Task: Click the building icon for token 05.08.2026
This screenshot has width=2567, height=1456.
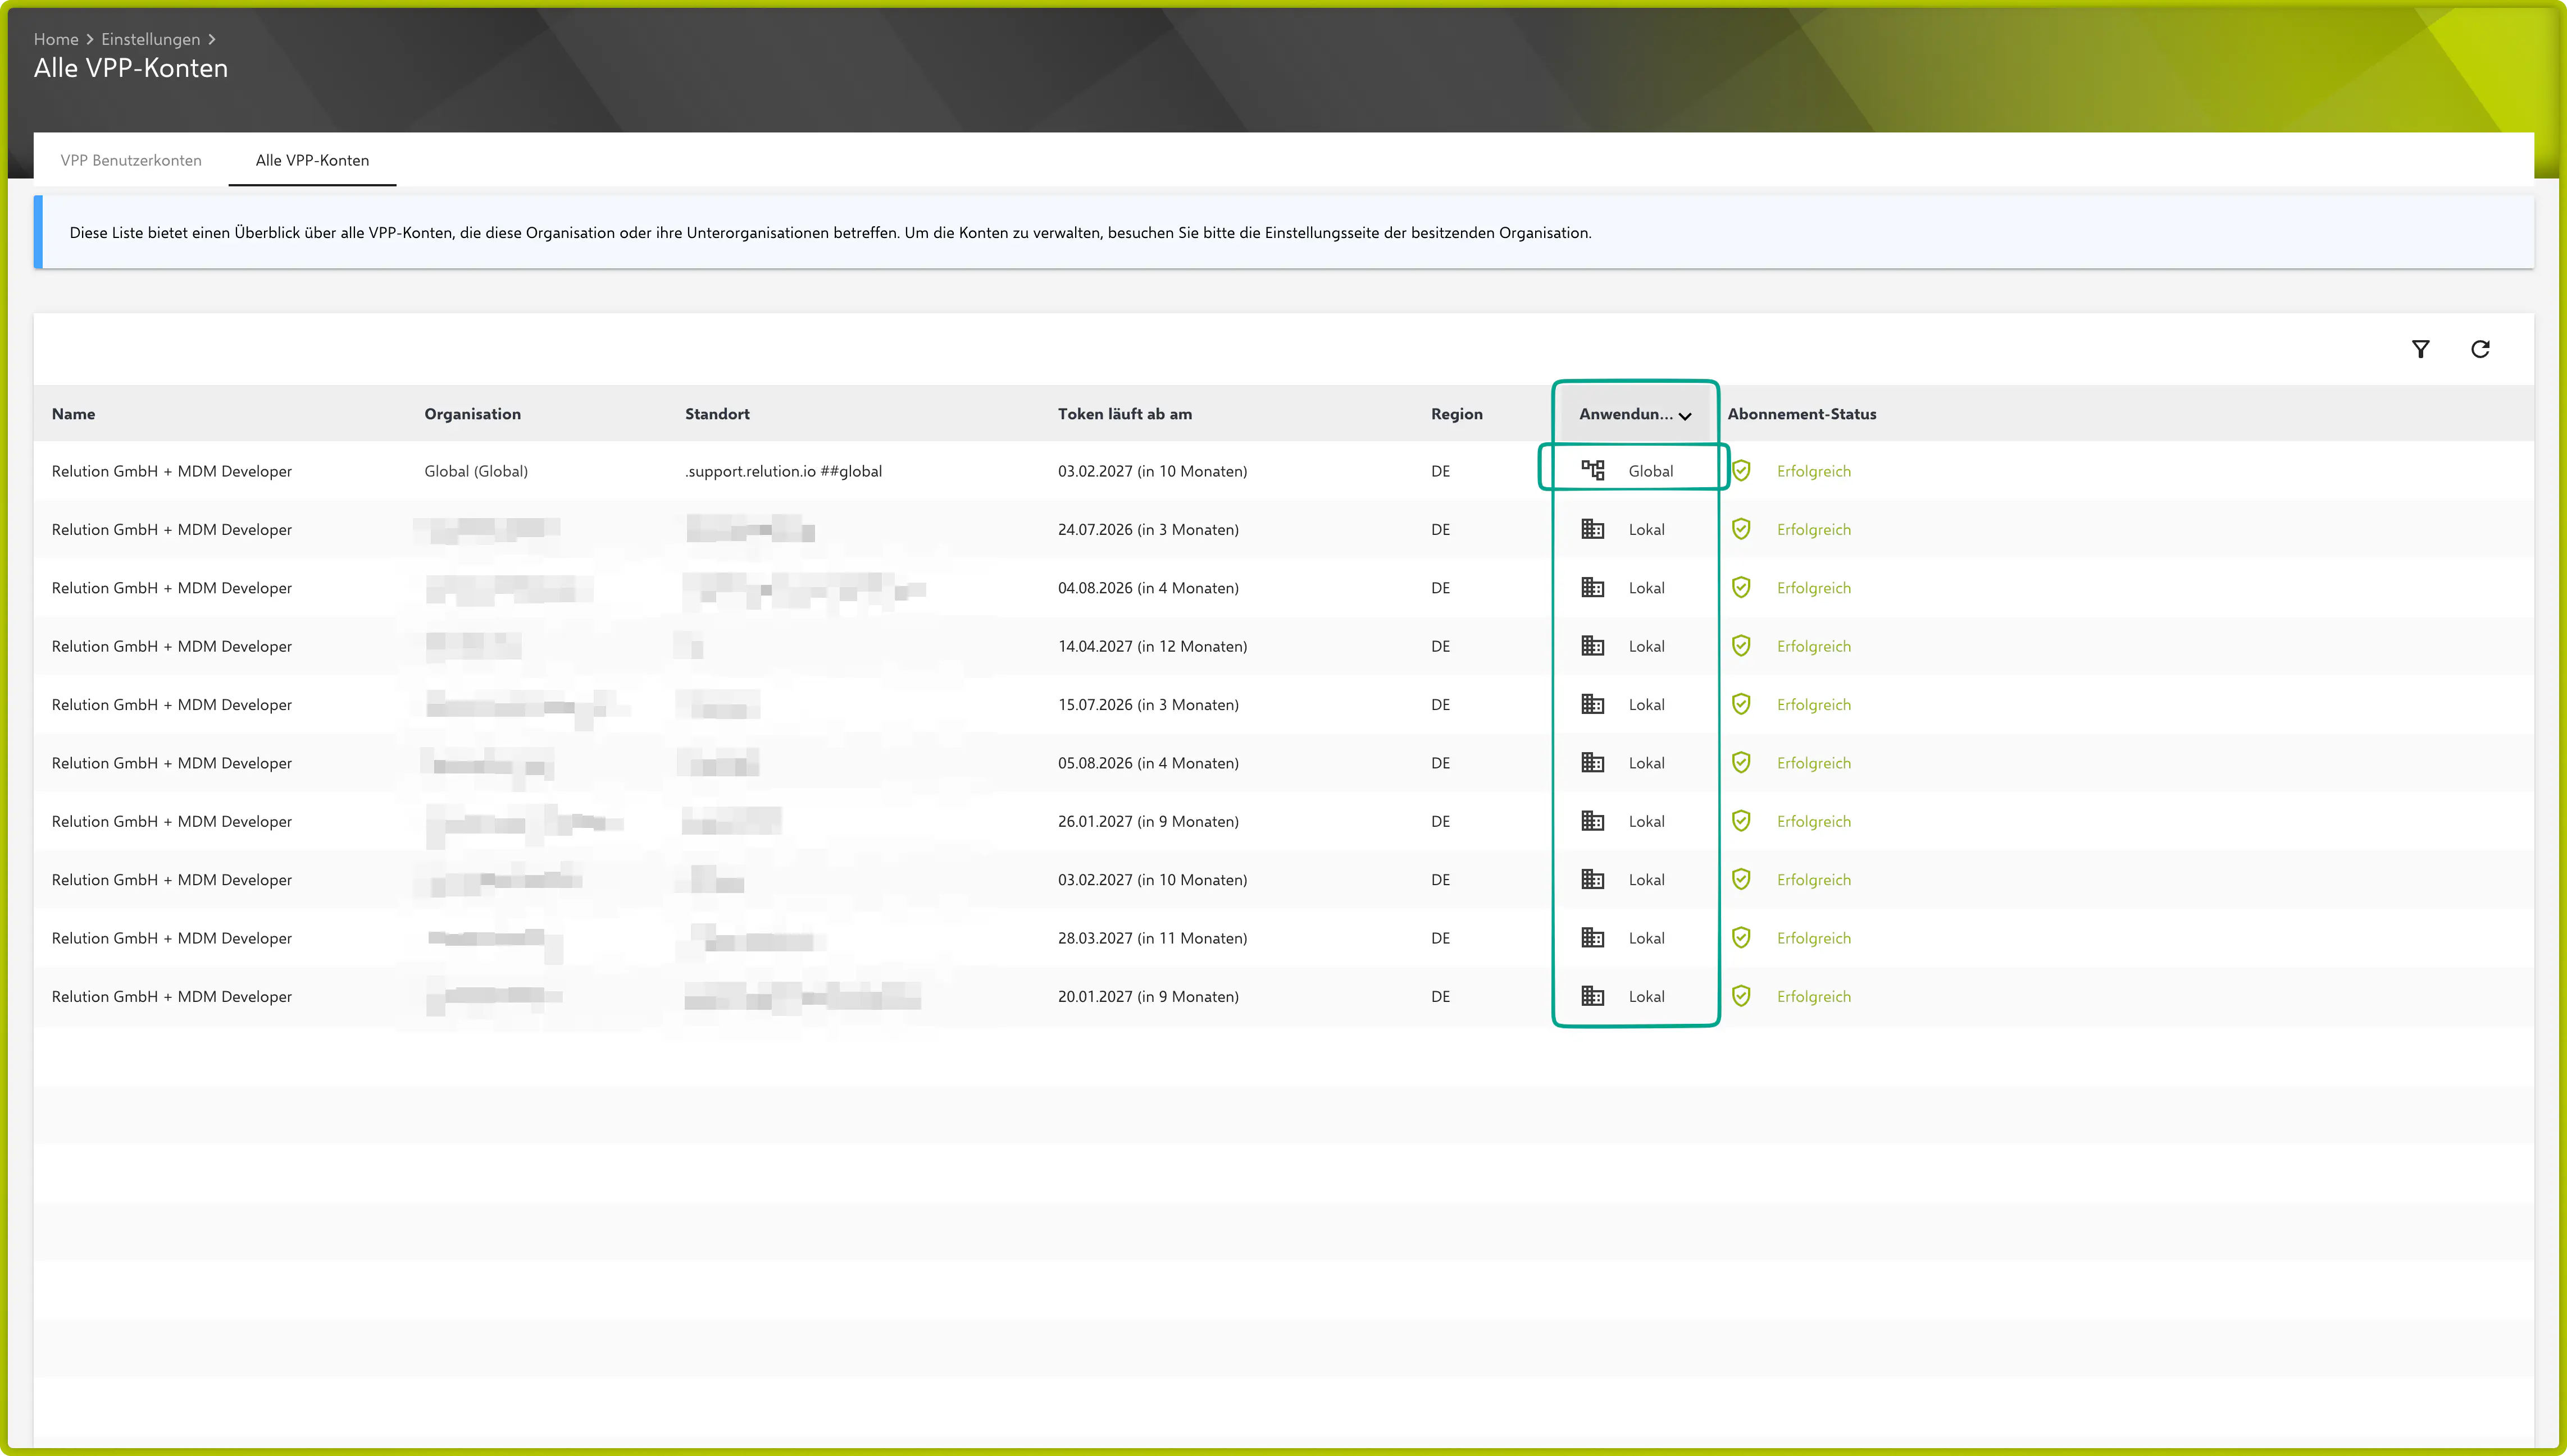Action: (1592, 763)
